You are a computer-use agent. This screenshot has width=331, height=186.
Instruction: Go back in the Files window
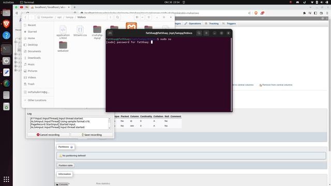(25, 17)
